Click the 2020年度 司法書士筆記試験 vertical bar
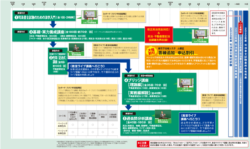 pyautogui.click(x=231, y=47)
